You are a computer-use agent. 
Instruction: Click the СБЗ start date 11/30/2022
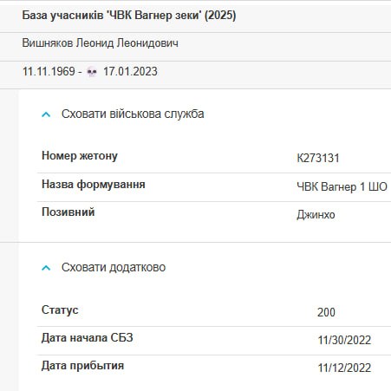pyautogui.click(x=344, y=340)
